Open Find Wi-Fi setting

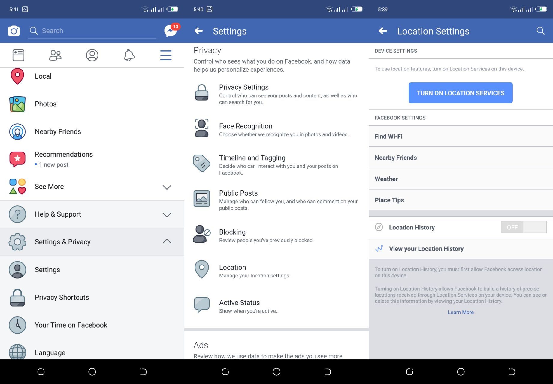461,136
